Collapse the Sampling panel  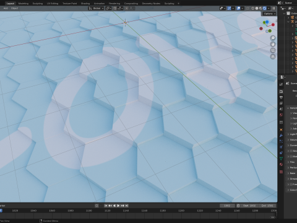291,108
